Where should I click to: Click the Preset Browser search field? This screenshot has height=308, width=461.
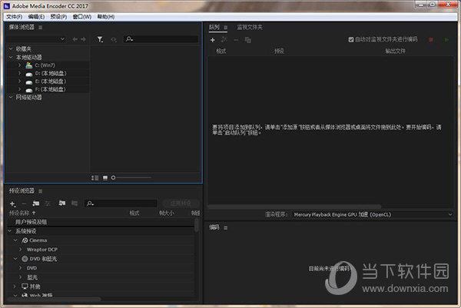pos(121,203)
